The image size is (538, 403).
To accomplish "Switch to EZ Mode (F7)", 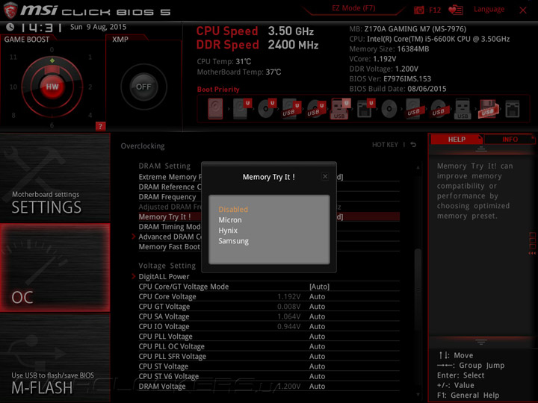I will coord(353,8).
